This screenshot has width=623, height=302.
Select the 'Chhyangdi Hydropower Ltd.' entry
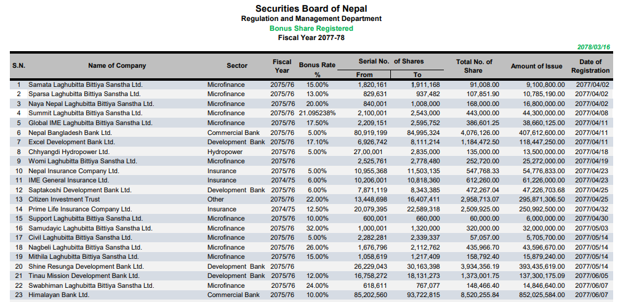(x=69, y=152)
